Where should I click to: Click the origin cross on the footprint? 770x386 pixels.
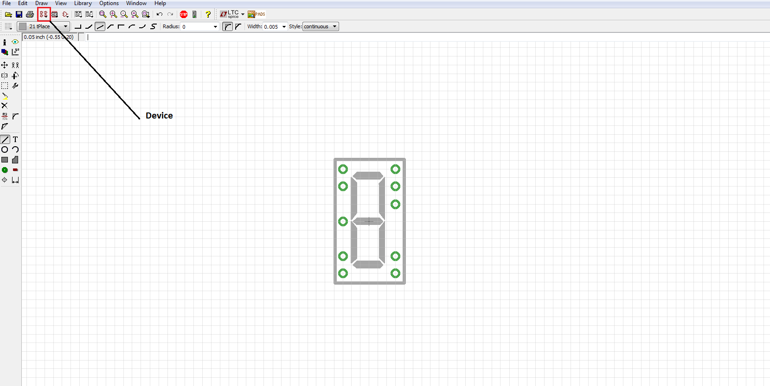369,221
